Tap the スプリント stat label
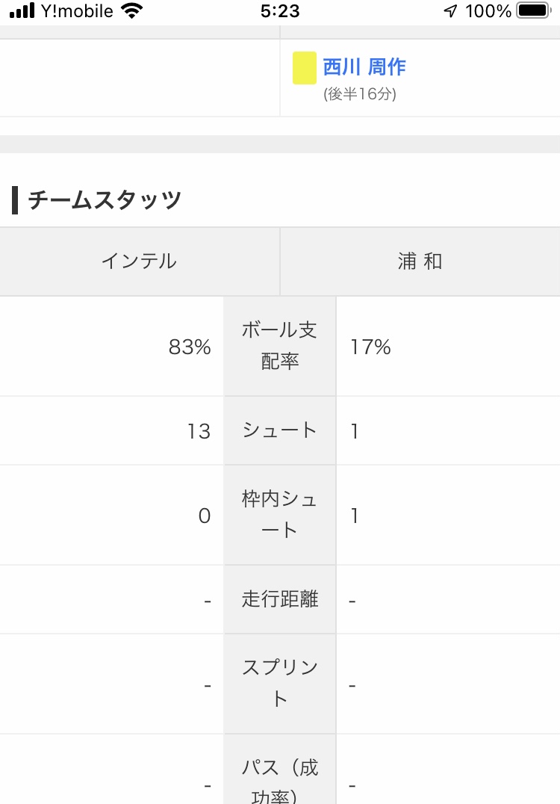 280,684
